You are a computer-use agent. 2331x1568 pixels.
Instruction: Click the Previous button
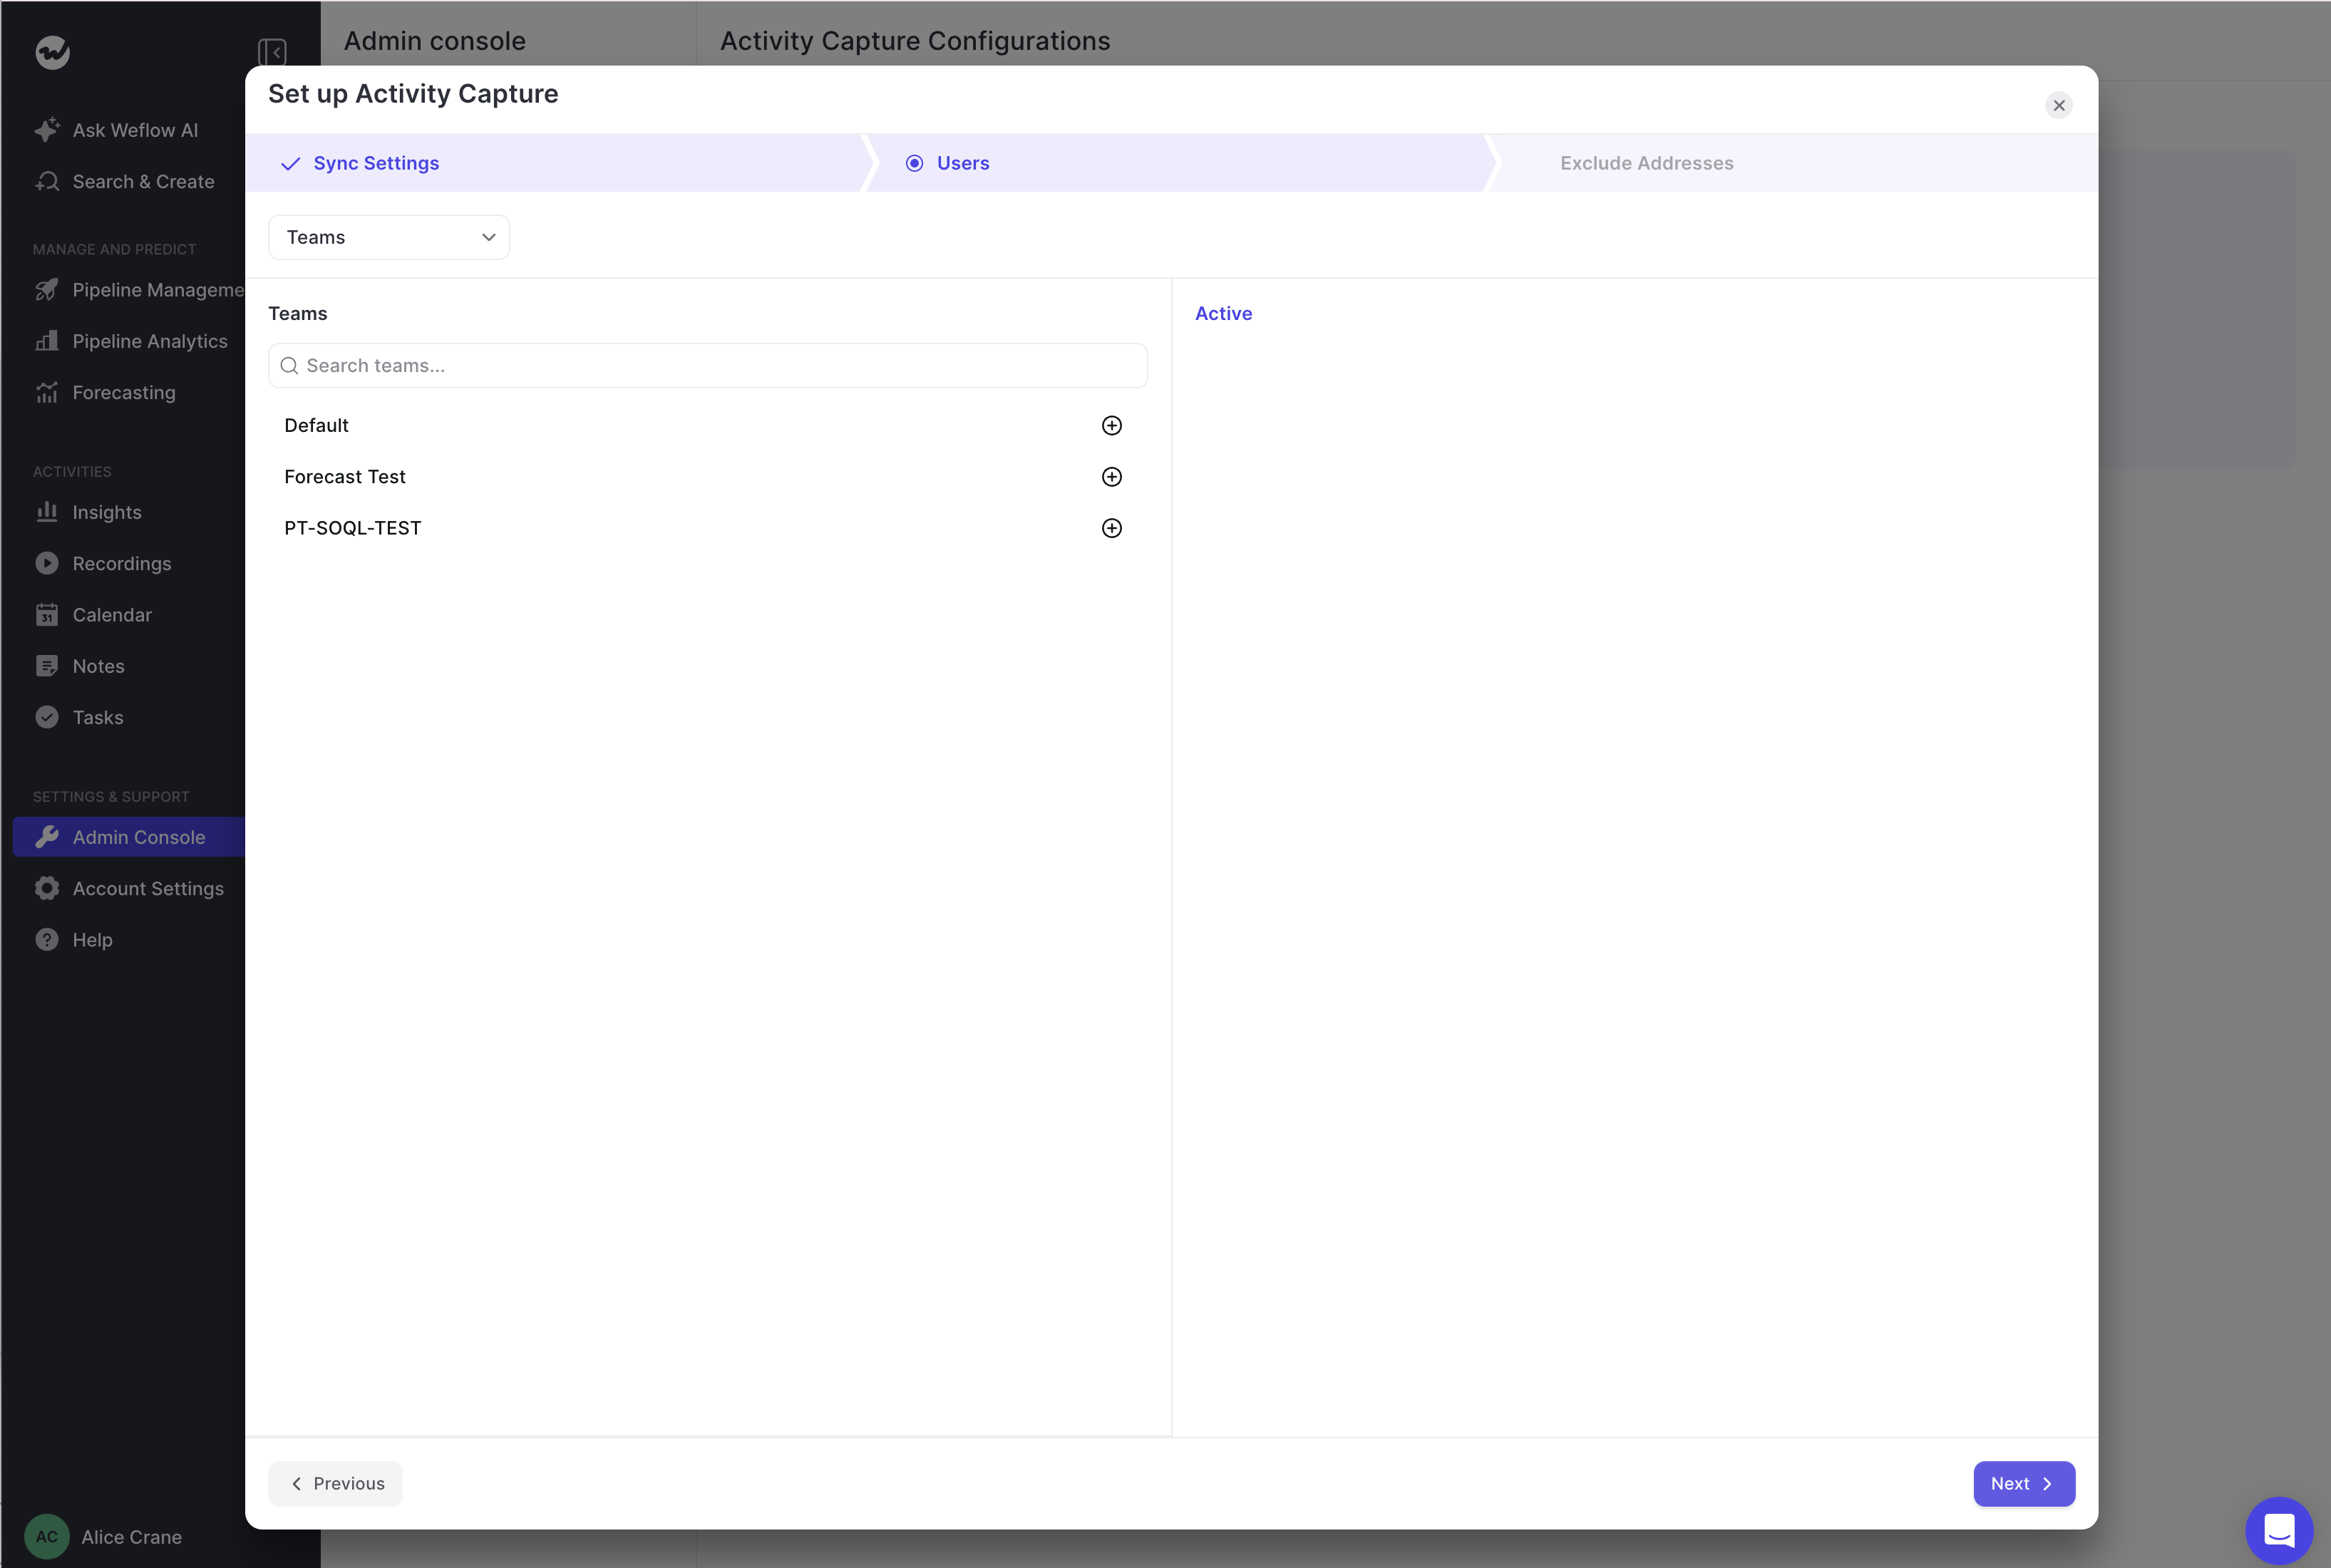click(335, 1484)
